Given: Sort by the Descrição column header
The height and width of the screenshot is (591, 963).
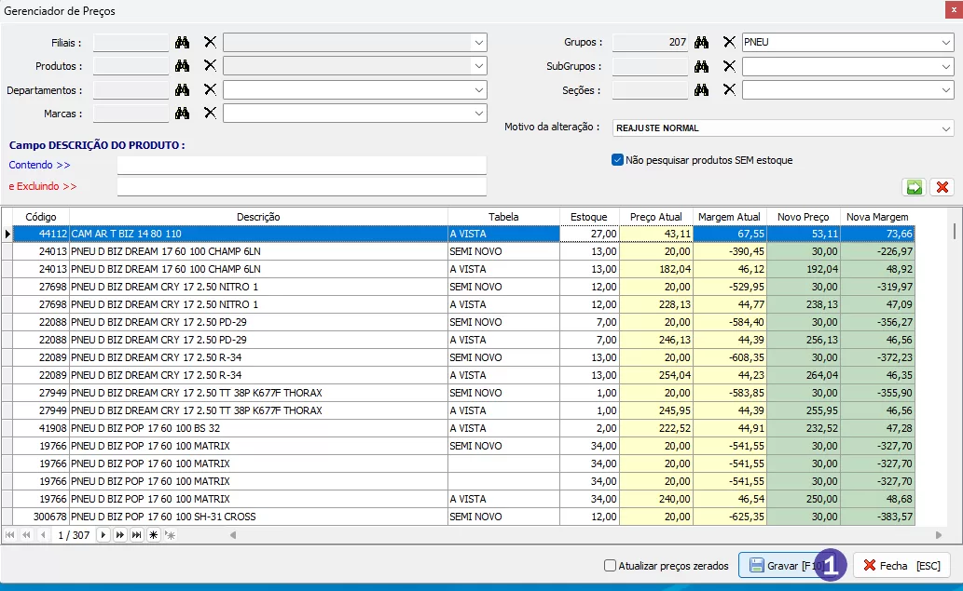Looking at the screenshot, I should [258, 217].
